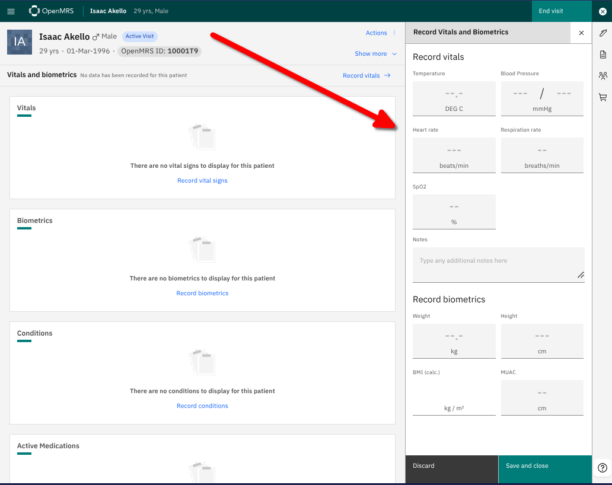
Task: Click the Temperature input field
Action: click(x=454, y=94)
